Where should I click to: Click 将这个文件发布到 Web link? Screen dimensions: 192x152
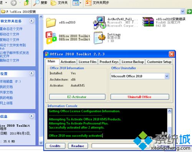click(13, 46)
